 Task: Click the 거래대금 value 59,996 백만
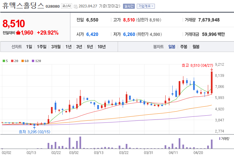click(214, 34)
